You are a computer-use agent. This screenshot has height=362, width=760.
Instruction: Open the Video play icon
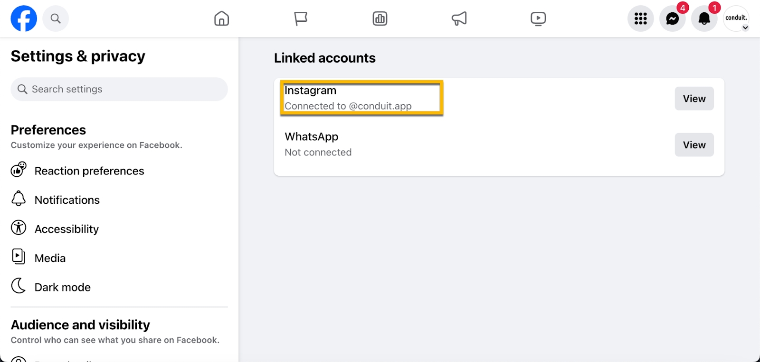538,18
